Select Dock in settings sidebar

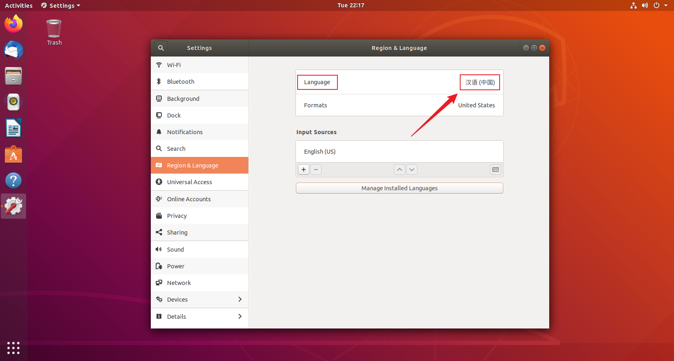point(200,115)
